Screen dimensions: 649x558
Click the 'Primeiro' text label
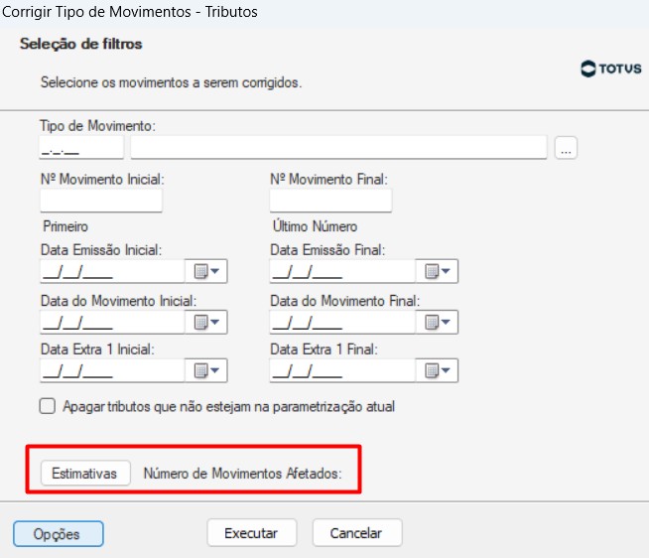tap(65, 226)
